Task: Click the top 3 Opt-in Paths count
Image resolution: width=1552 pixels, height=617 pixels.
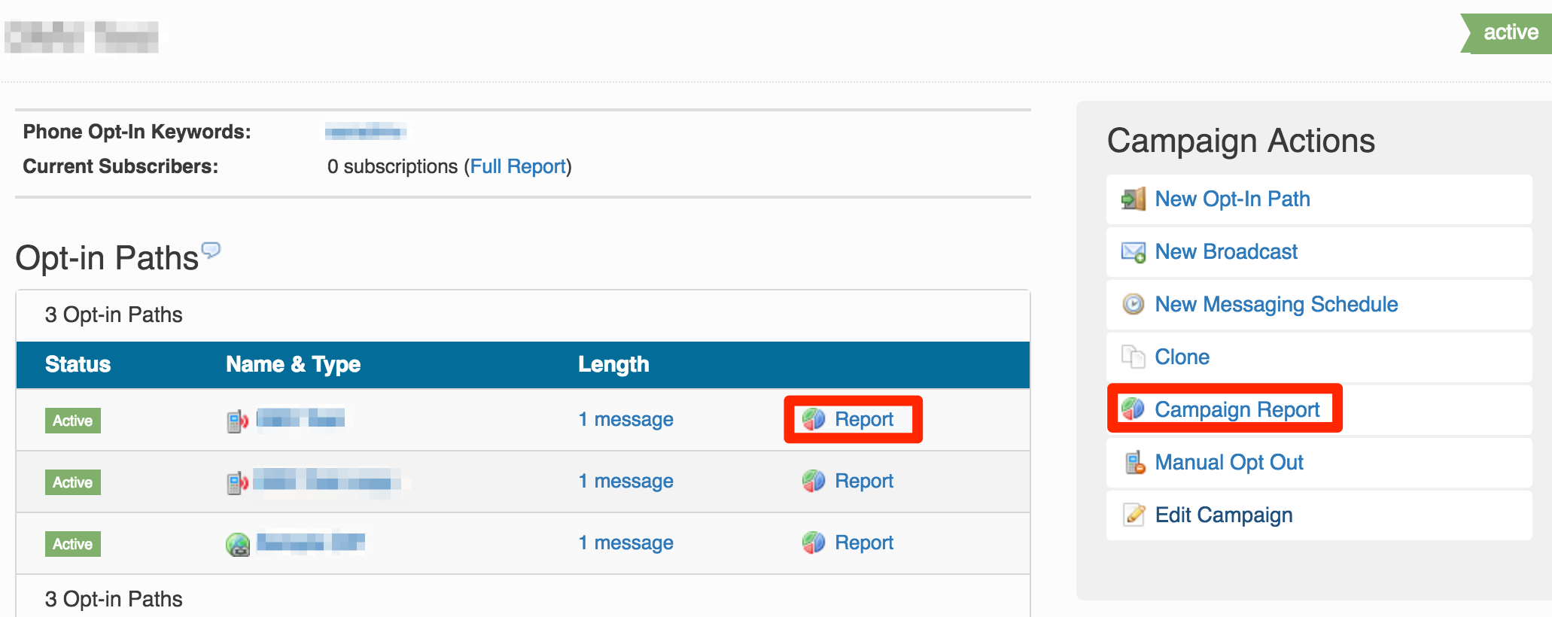Action: (114, 315)
